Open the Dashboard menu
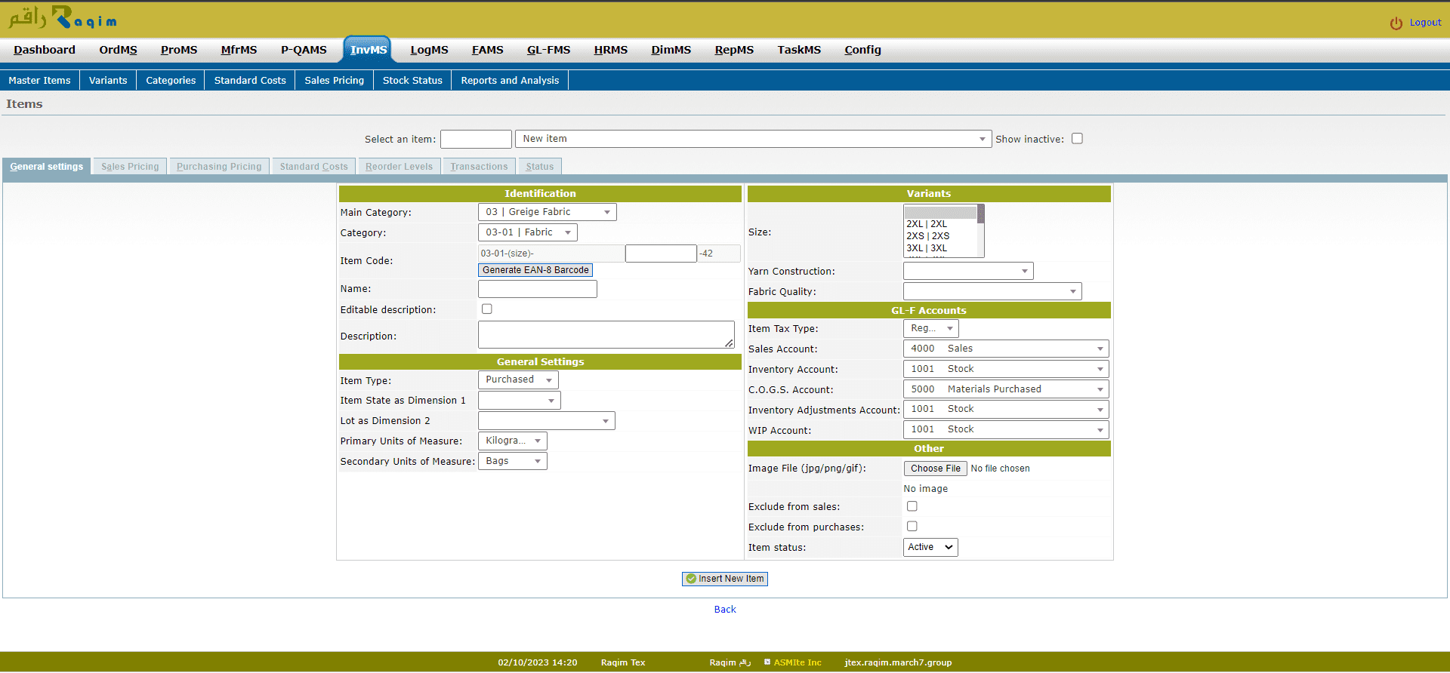The image size is (1450, 673). click(45, 50)
